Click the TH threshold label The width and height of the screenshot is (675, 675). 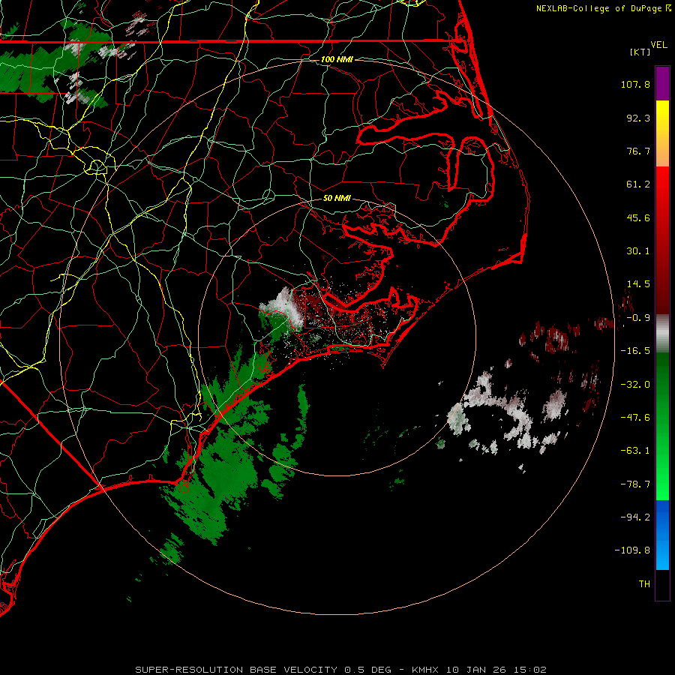coord(644,584)
